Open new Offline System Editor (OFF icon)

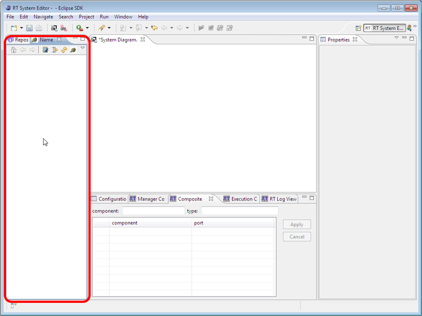coord(64,28)
